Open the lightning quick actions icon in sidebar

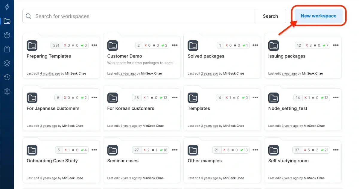coord(7,7)
